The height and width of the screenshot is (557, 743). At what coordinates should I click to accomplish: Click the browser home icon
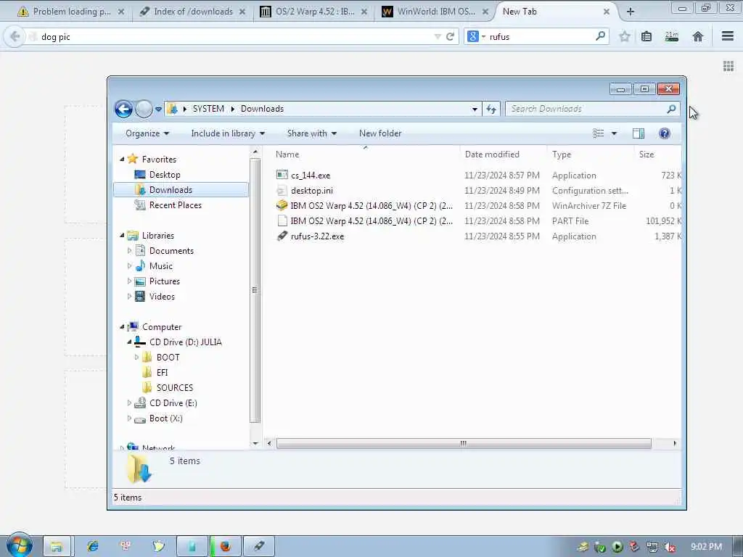tap(697, 36)
